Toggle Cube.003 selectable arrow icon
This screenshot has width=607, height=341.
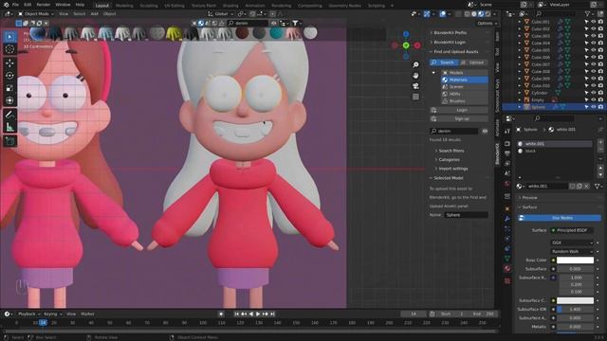point(586,36)
